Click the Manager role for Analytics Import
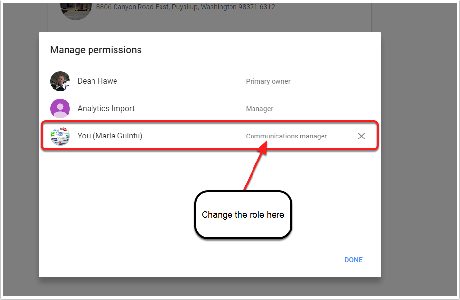 coord(259,109)
